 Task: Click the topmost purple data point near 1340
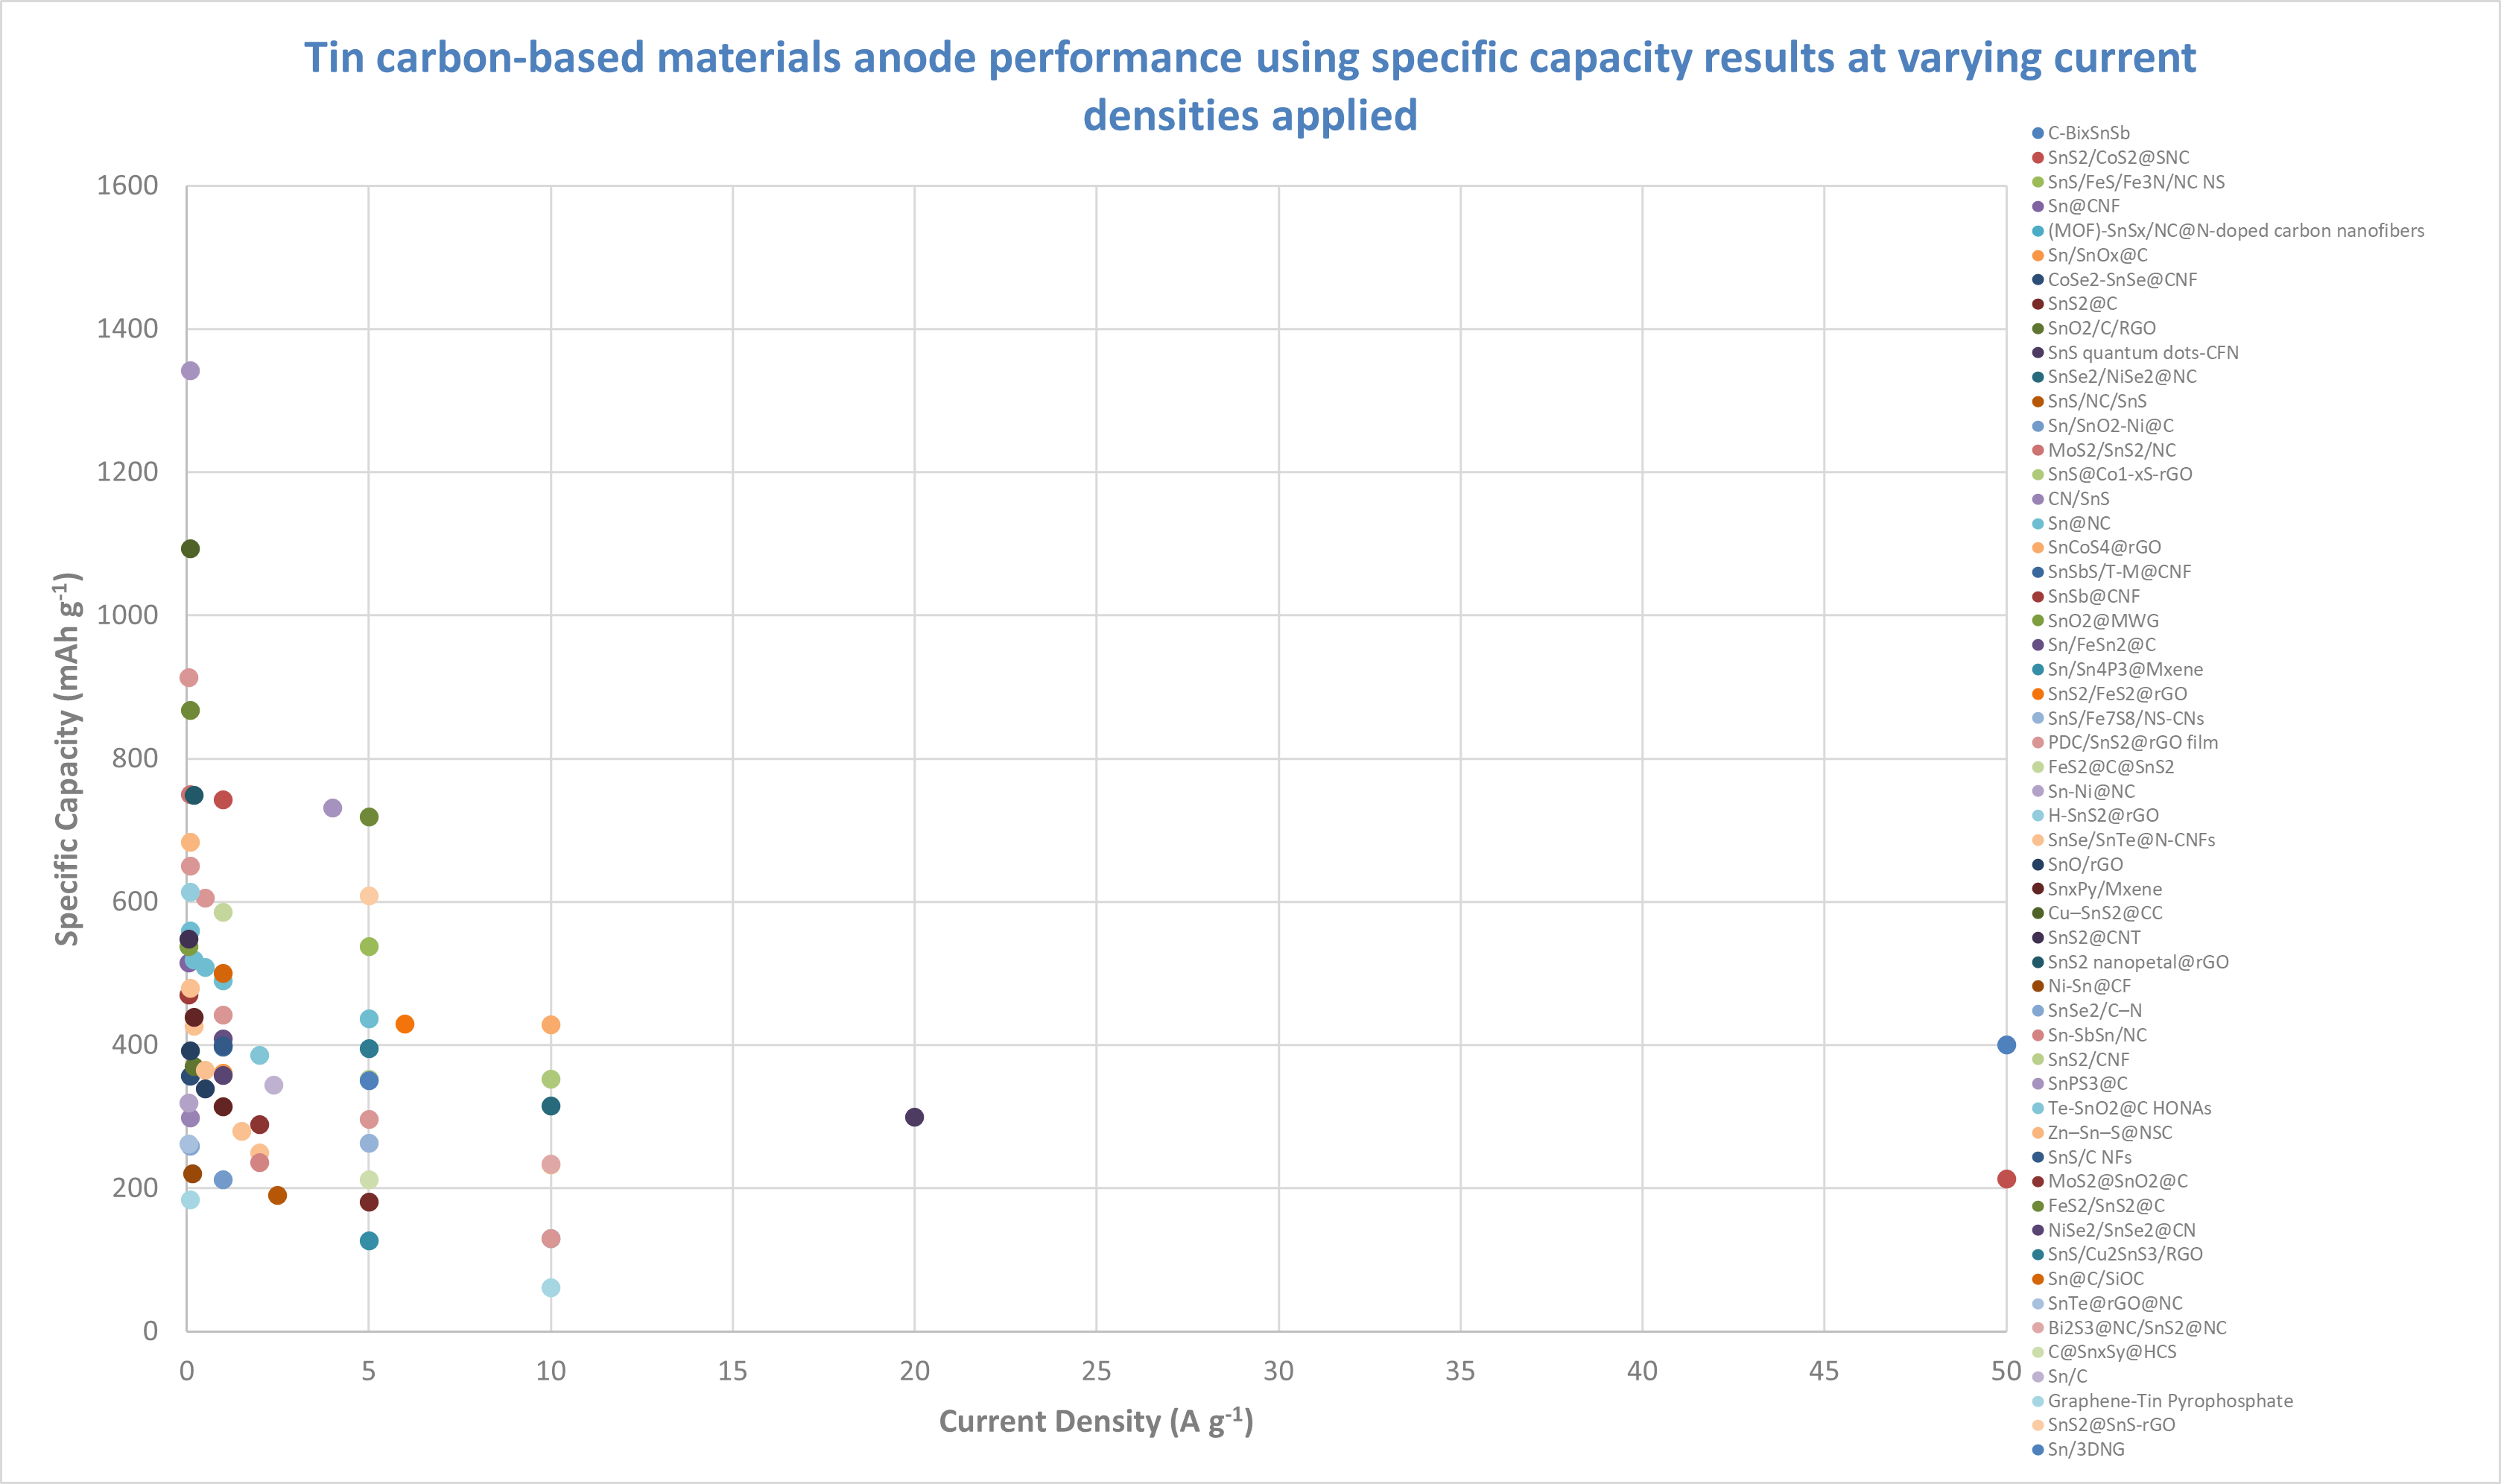click(190, 371)
